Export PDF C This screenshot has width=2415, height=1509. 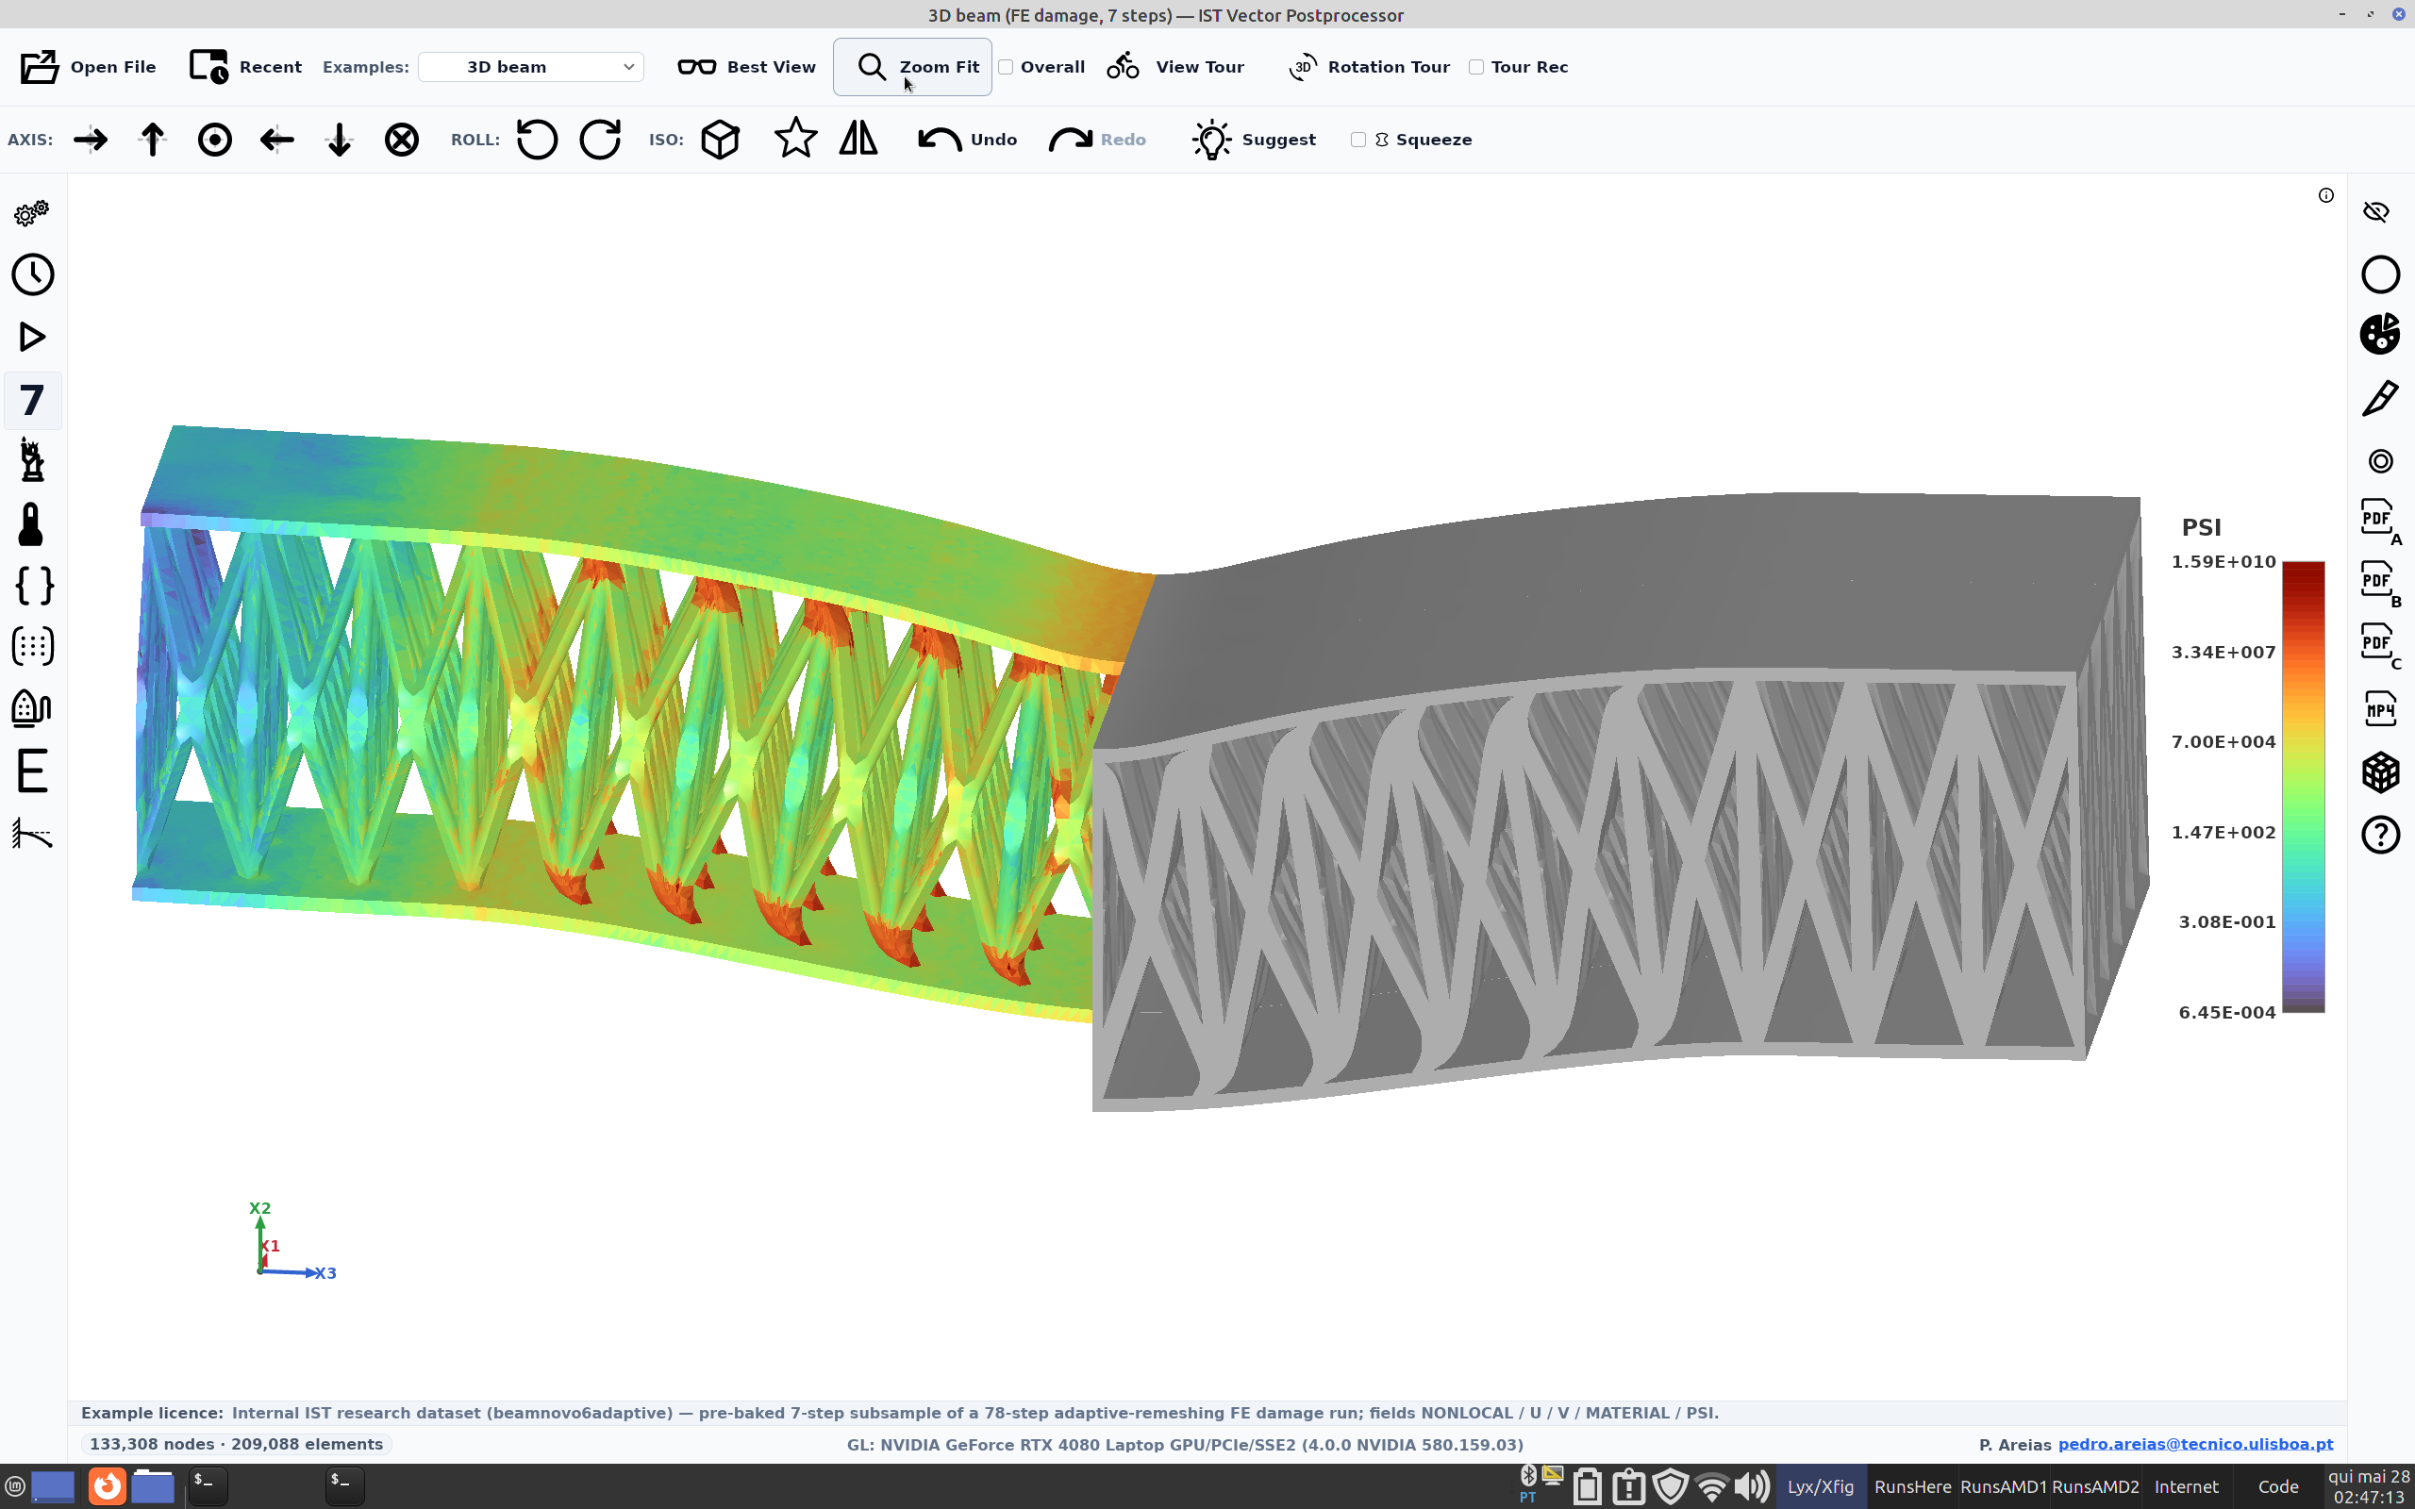(x=2380, y=646)
